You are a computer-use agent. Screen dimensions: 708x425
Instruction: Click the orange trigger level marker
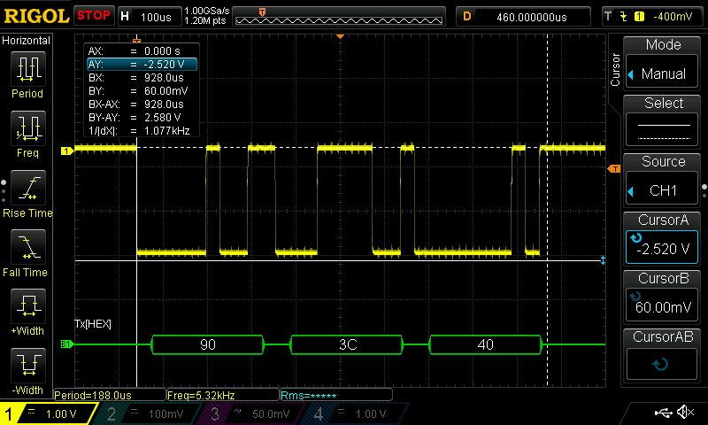pos(614,168)
